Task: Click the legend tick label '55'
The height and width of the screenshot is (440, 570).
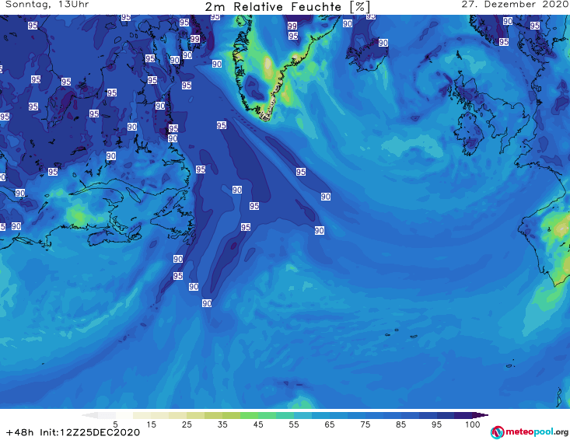Action: click(x=294, y=424)
